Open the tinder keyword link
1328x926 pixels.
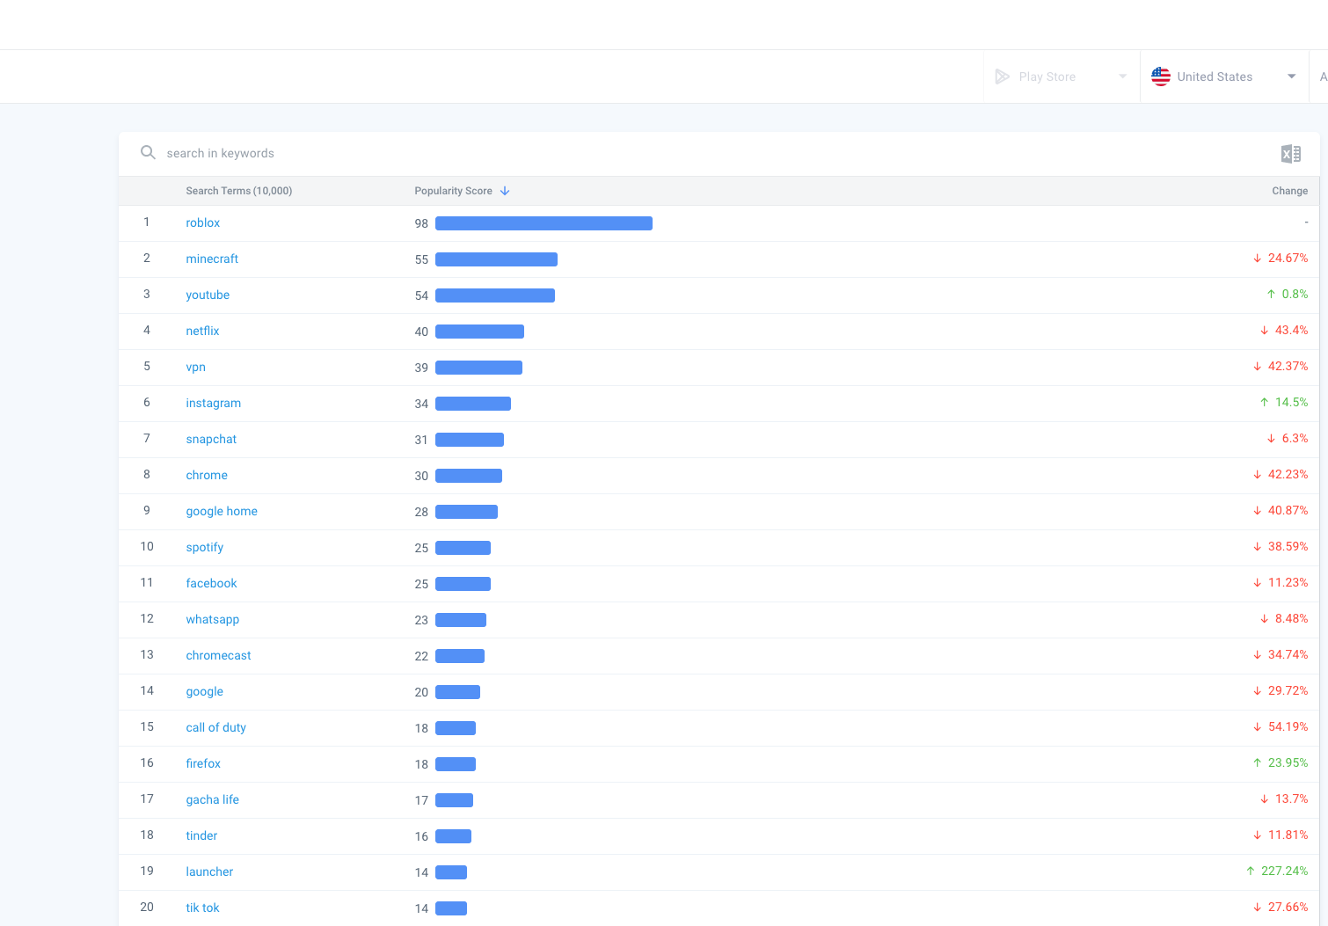tap(201, 836)
